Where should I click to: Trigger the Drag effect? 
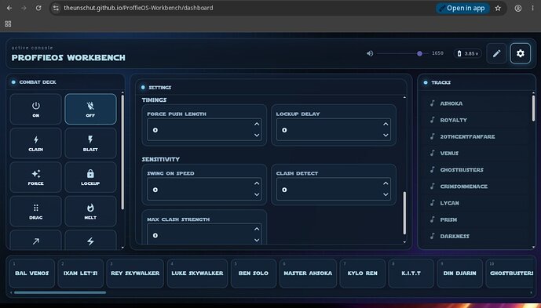coord(35,212)
